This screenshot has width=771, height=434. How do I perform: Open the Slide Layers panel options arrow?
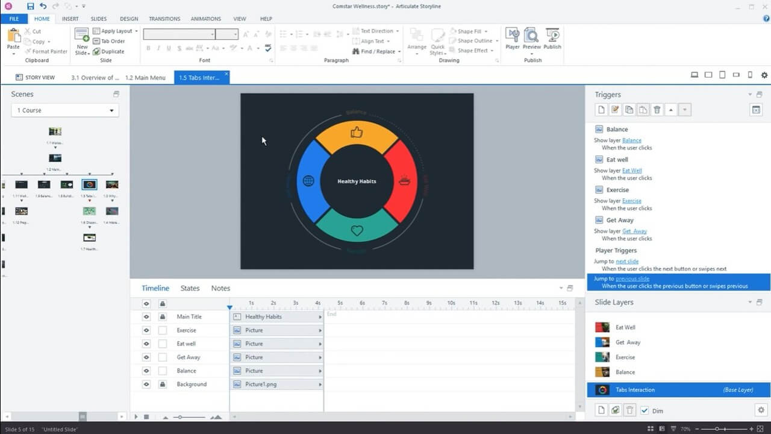point(750,302)
